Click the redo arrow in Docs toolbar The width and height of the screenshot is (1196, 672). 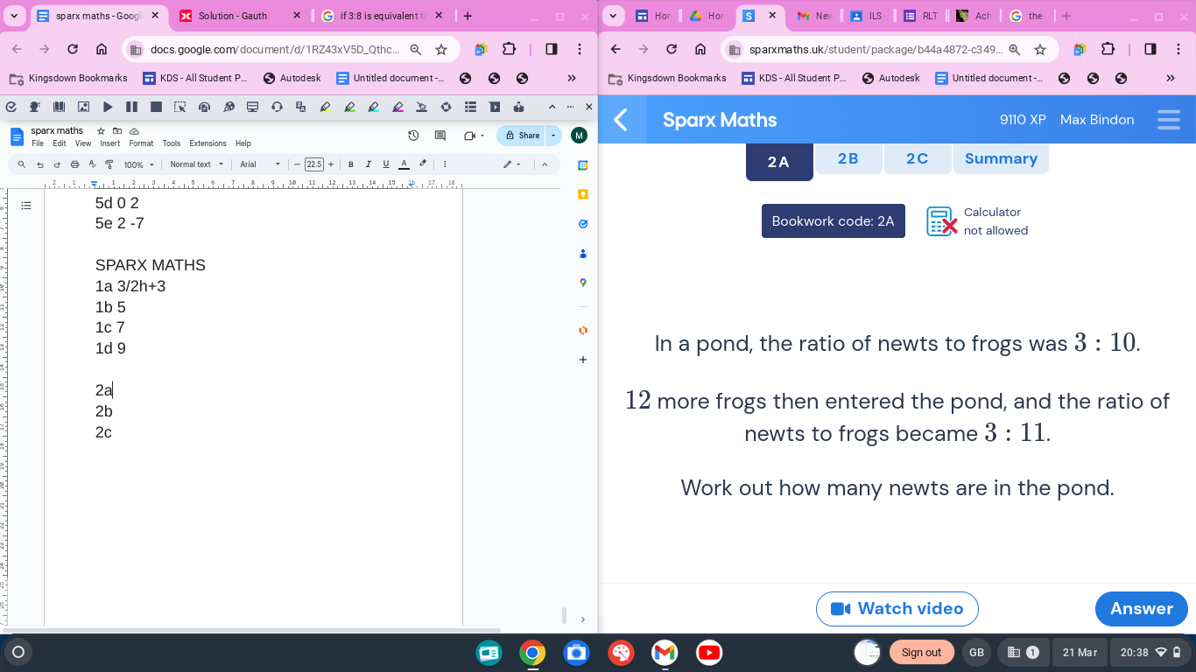tap(57, 164)
